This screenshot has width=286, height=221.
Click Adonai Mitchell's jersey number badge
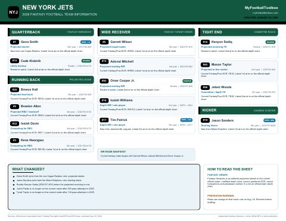coord(104,61)
